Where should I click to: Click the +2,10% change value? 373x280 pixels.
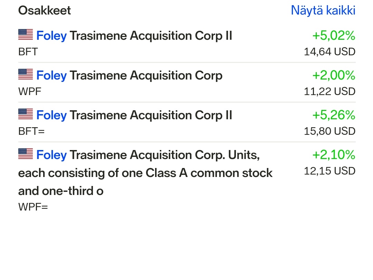pyautogui.click(x=334, y=155)
